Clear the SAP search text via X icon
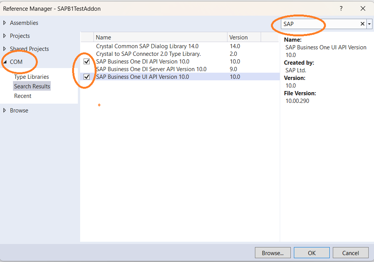The image size is (374, 262). coord(362,24)
